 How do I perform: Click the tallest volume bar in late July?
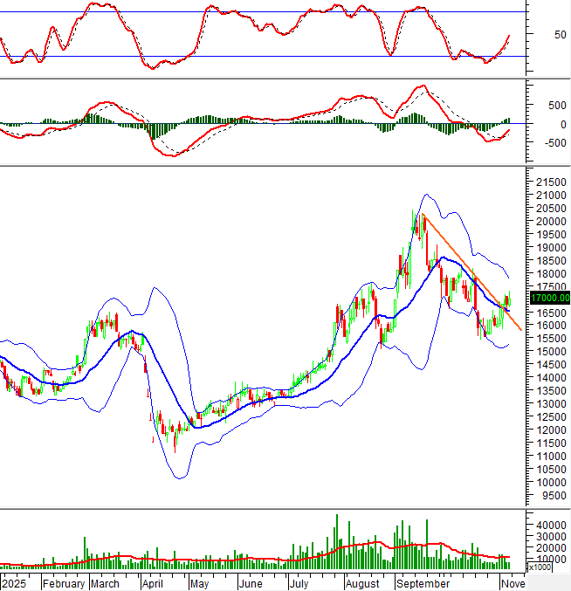click(336, 541)
